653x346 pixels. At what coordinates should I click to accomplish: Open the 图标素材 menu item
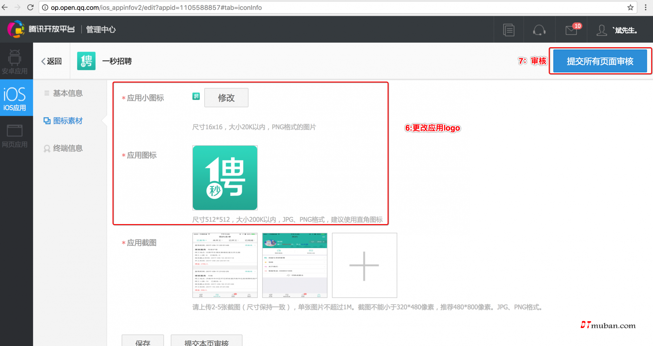pyautogui.click(x=68, y=121)
